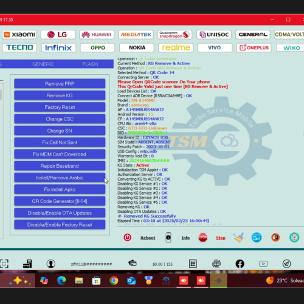Open the YouTube channel icon

tap(263, 264)
